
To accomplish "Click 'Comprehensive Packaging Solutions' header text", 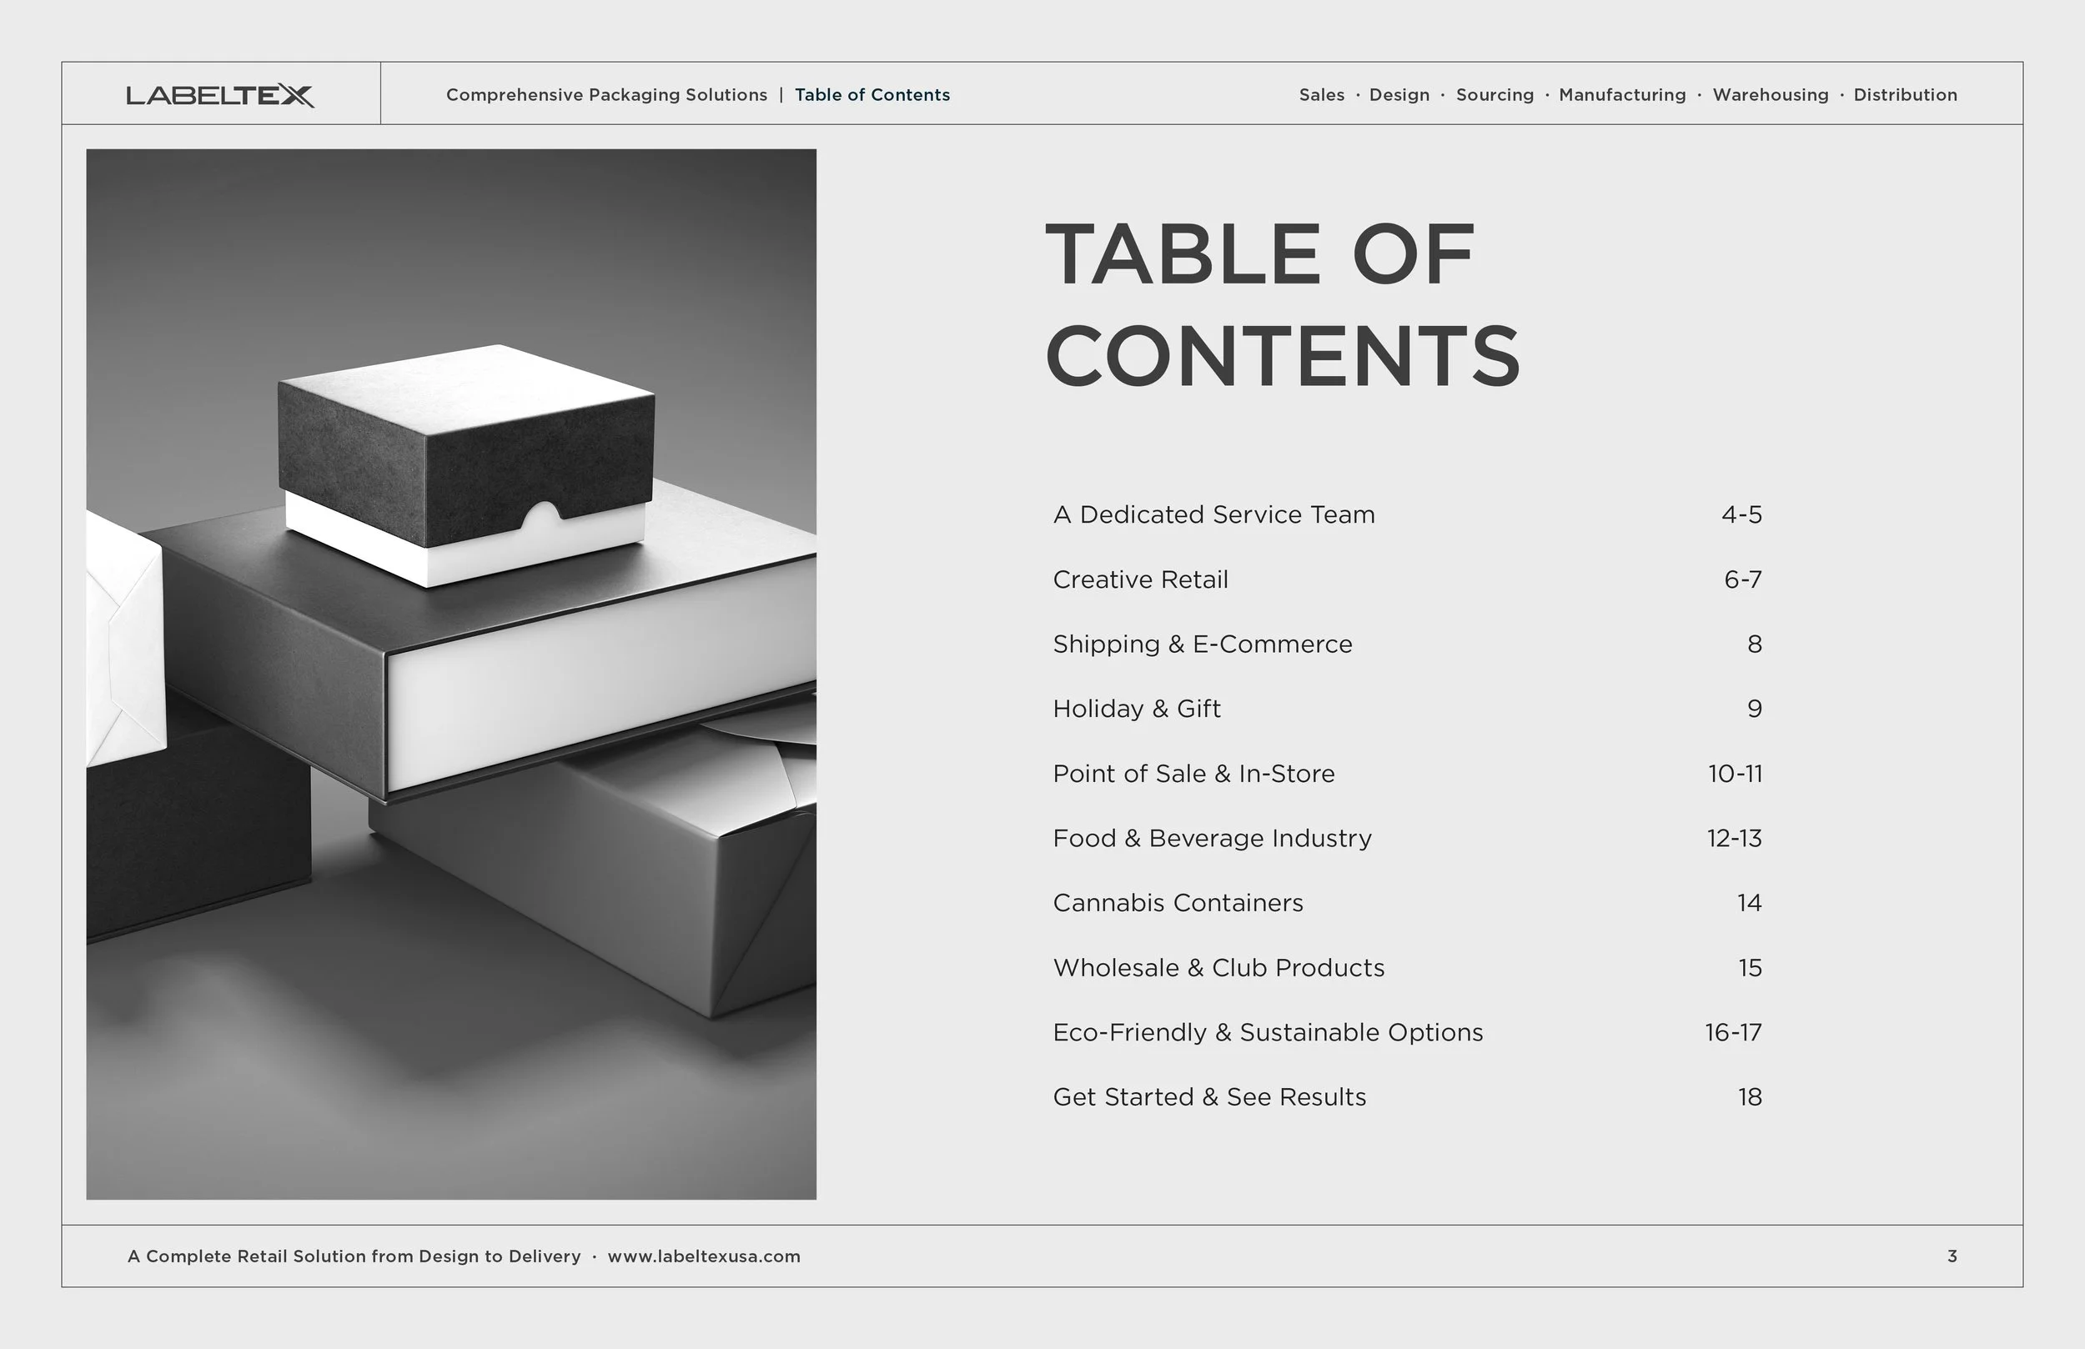I will (606, 94).
